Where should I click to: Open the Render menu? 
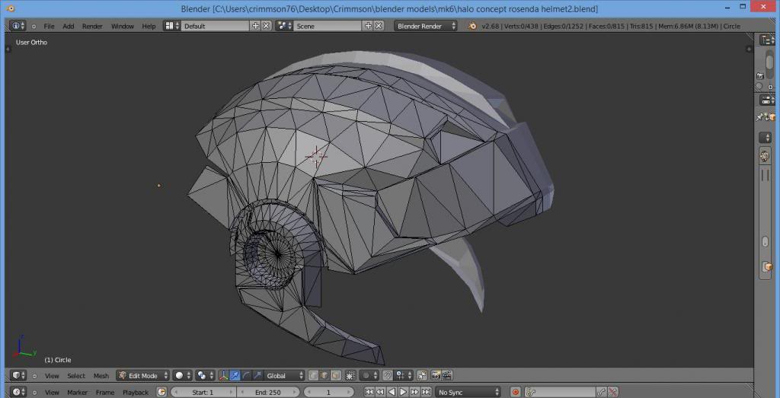click(x=92, y=26)
